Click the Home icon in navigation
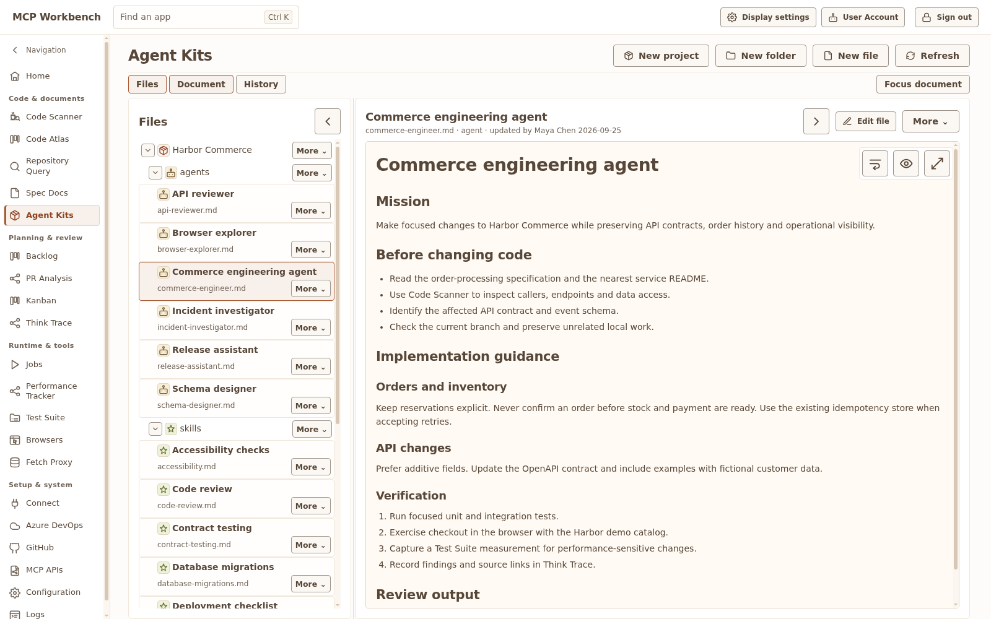The width and height of the screenshot is (991, 619). 15,76
